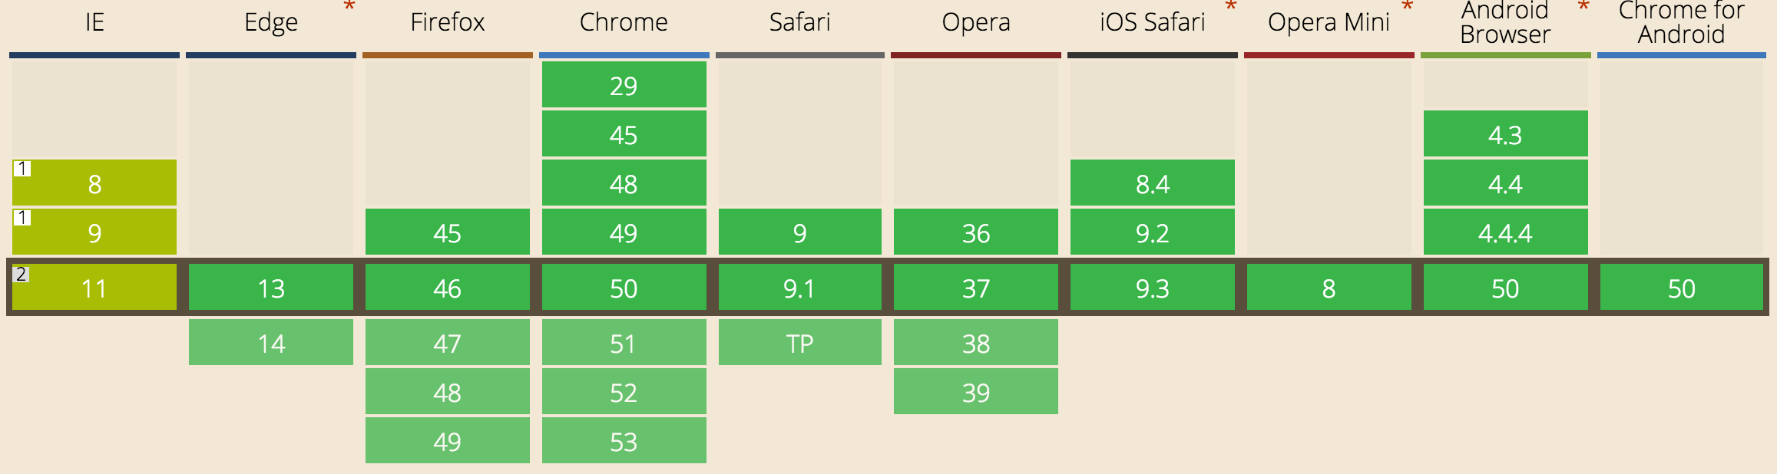Click Edge version 14 cell
1777x474 pixels.
(271, 343)
